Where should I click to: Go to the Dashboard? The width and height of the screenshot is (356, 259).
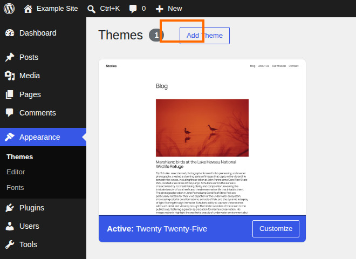[38, 33]
